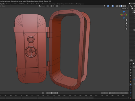Jump to previous keyframe in timeline
Viewport: 135px width, 101px height.
[49, 93]
